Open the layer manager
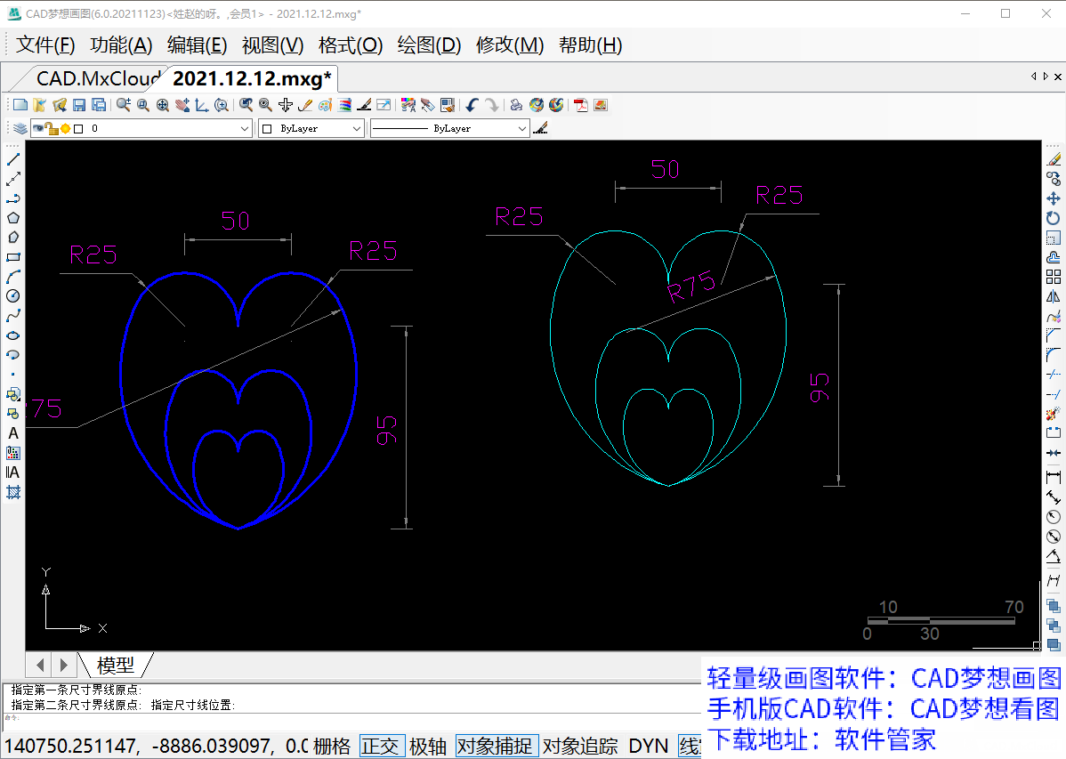 20,128
